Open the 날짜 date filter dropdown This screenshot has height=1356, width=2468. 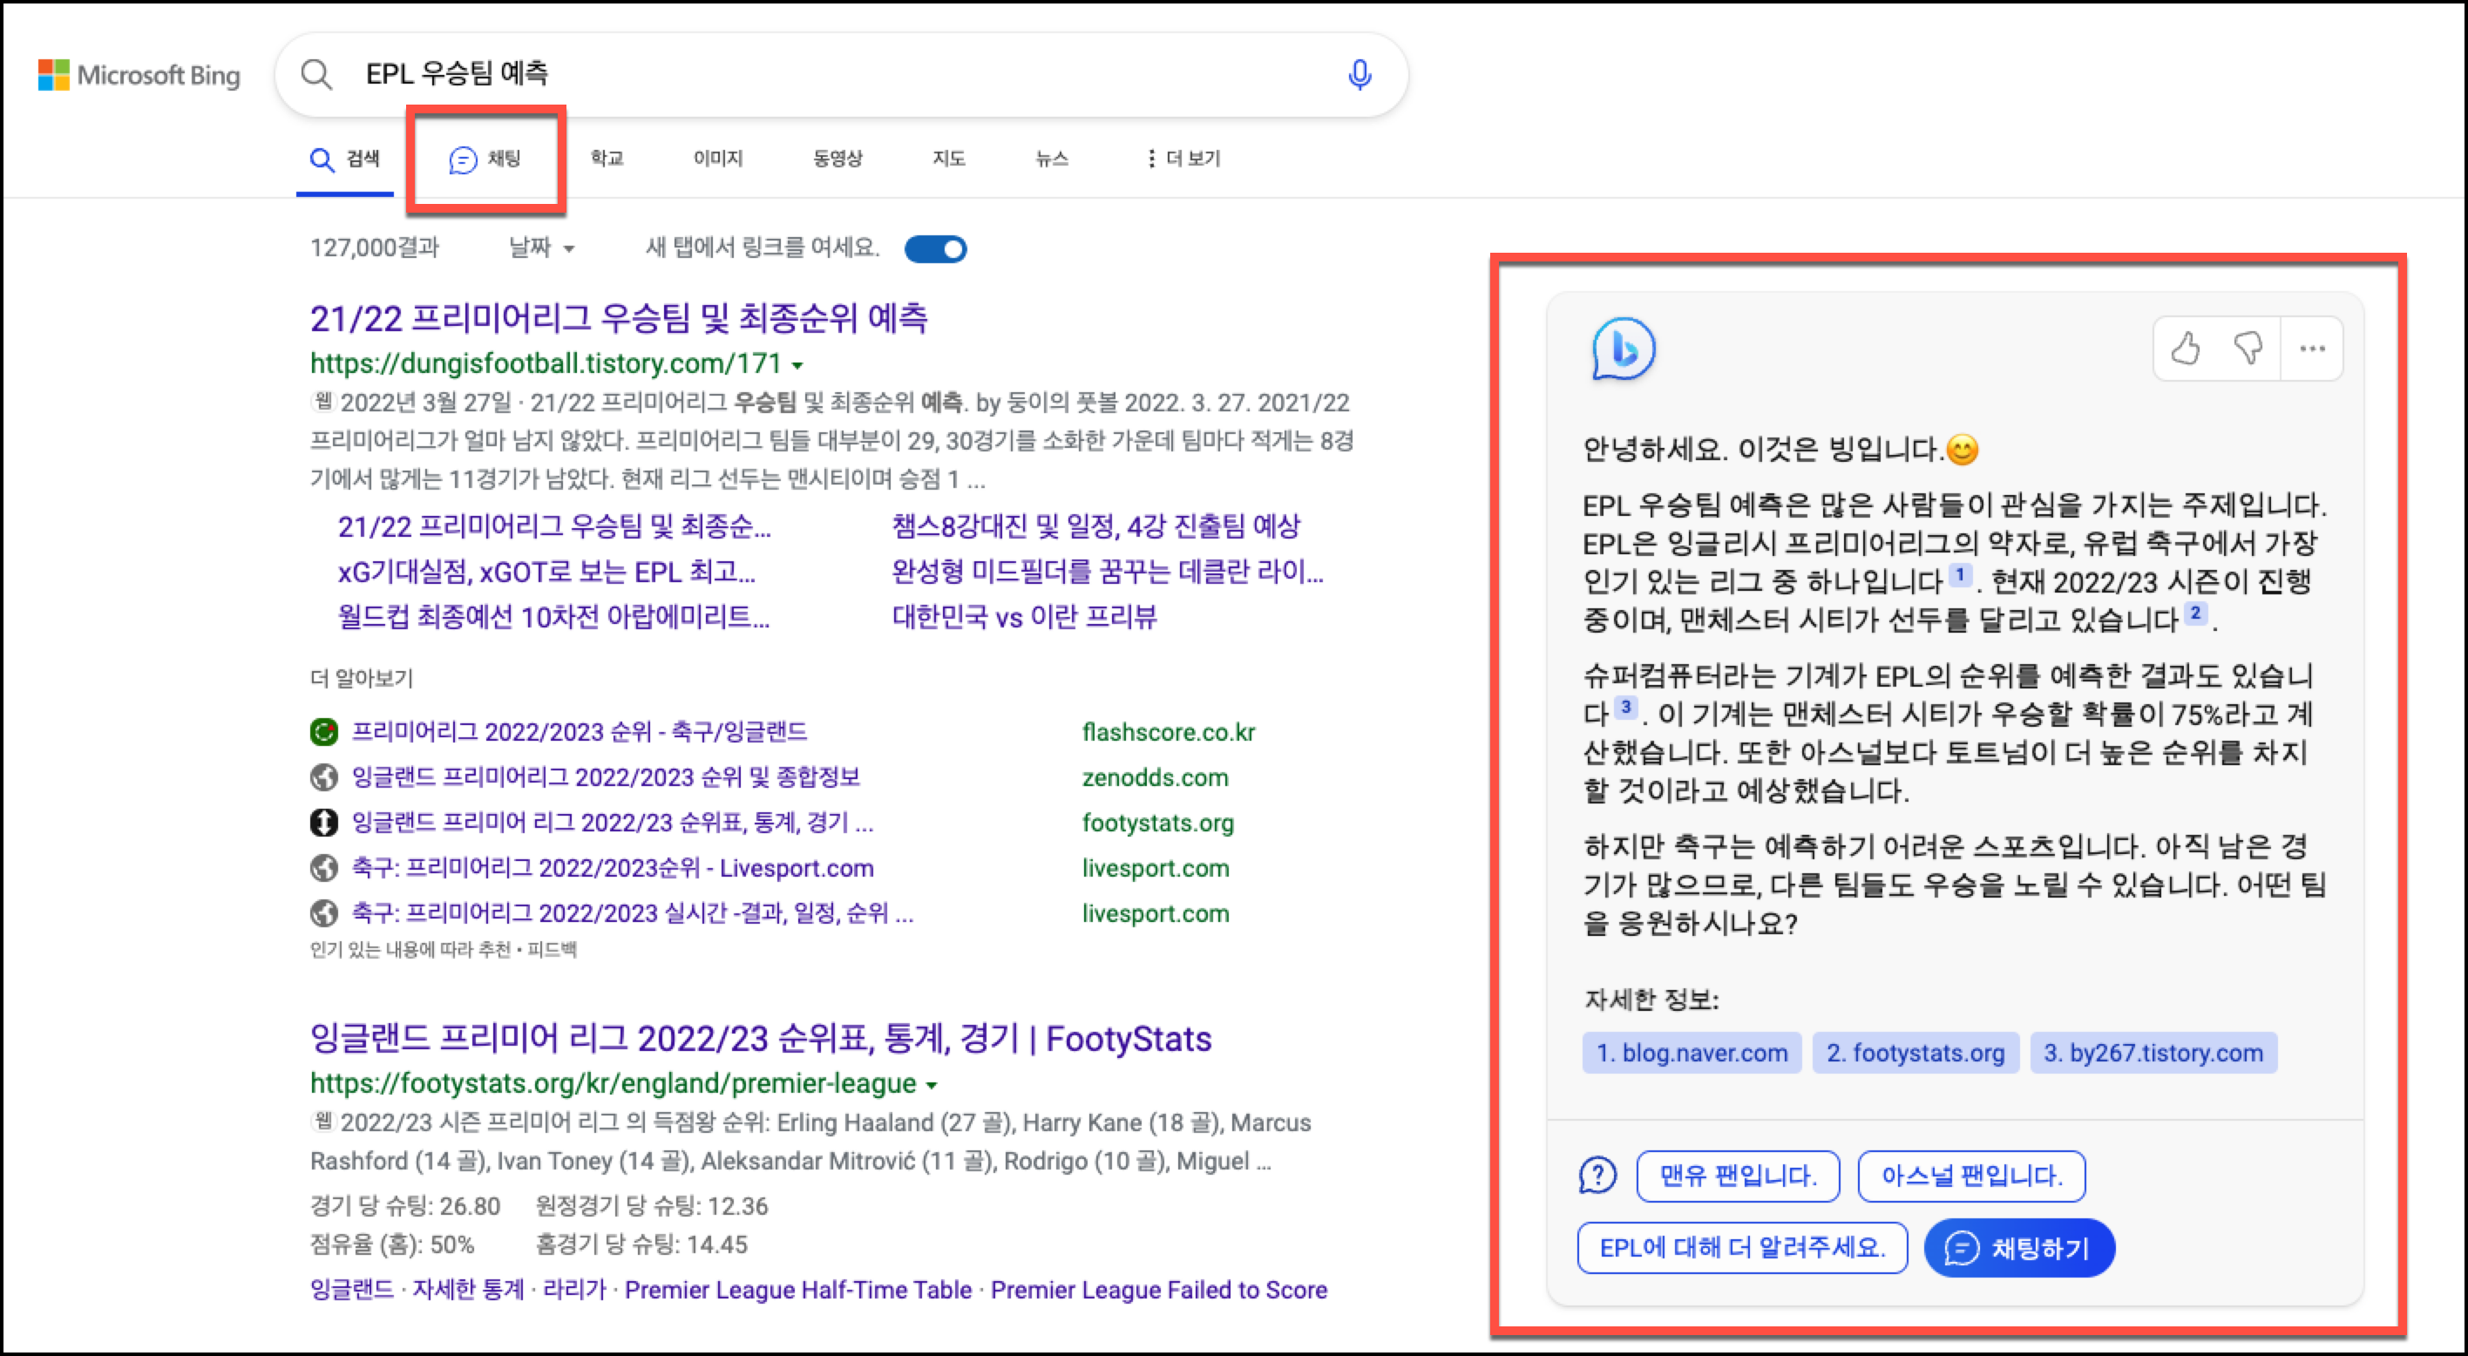click(x=541, y=248)
